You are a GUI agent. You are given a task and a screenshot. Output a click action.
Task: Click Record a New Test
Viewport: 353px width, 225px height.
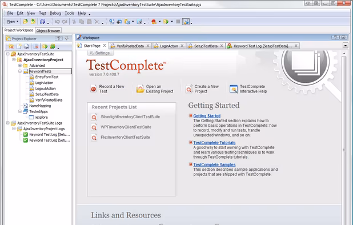[107, 89]
